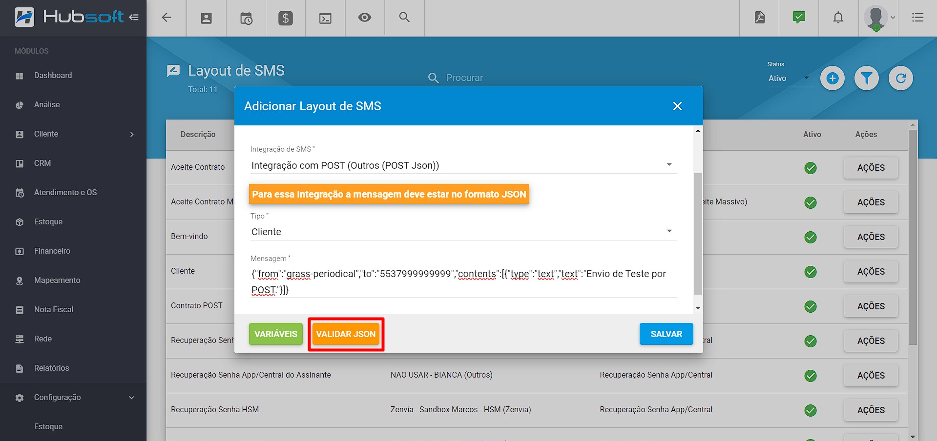Click magnifier search icon in top toolbar
Viewport: 937px width, 441px height.
click(x=404, y=17)
